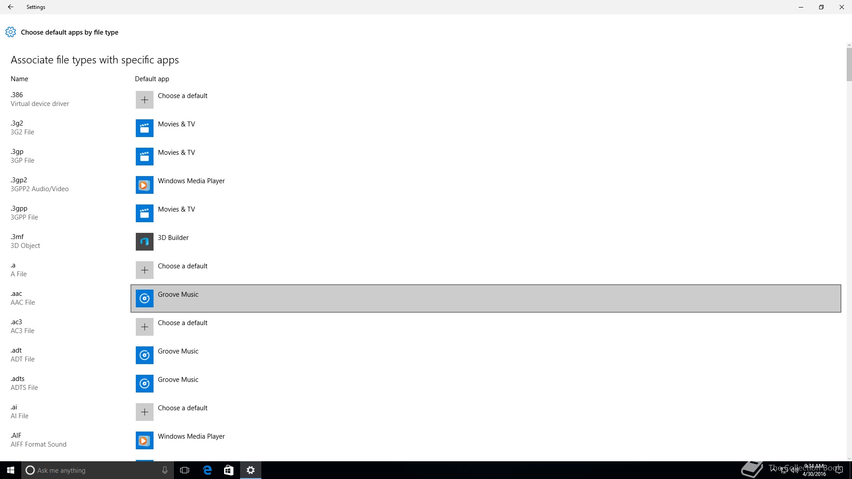The width and height of the screenshot is (852, 479).
Task: Click the 3D Builder icon for .3mf
Action: pyautogui.click(x=145, y=242)
